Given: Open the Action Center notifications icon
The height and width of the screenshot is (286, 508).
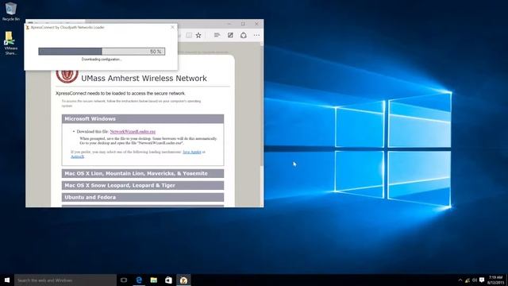Looking at the screenshot, I should point(482,280).
